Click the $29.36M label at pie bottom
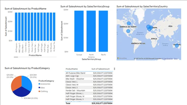Viewport: 187px width, 105px height. 31,98
